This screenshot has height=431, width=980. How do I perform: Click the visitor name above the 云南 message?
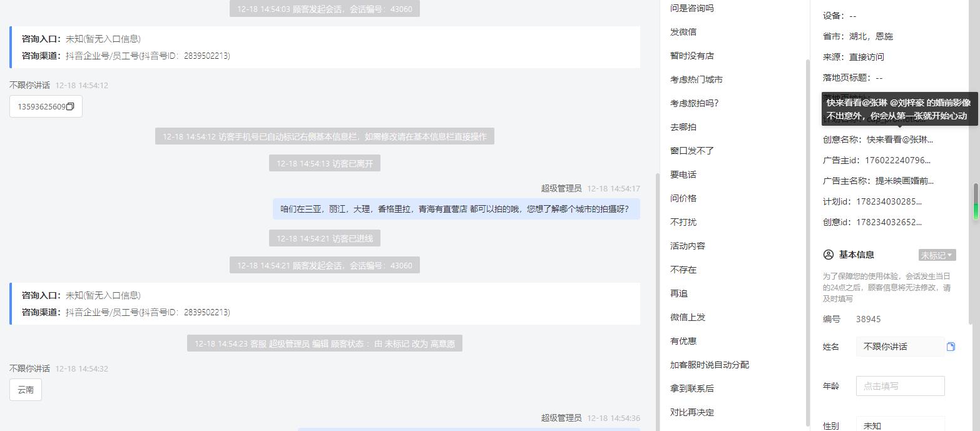click(29, 368)
